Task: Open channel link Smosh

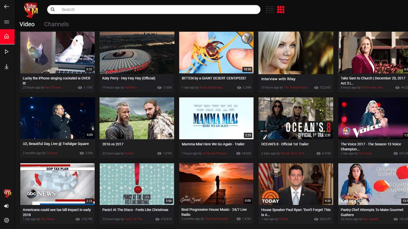Action: (129, 153)
